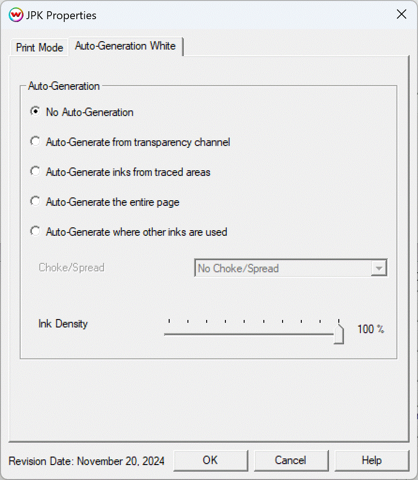418x480 pixels.
Task: Click the Choke/Spread dropdown arrow button
Action: tap(379, 269)
